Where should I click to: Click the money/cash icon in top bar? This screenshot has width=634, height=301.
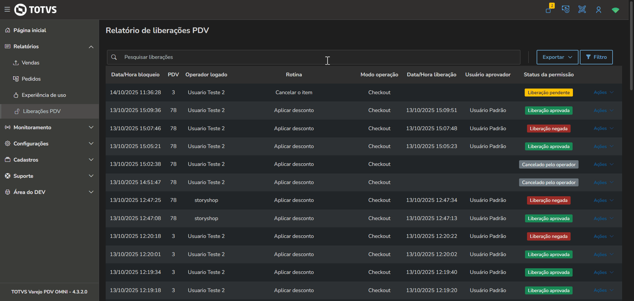coord(566,10)
